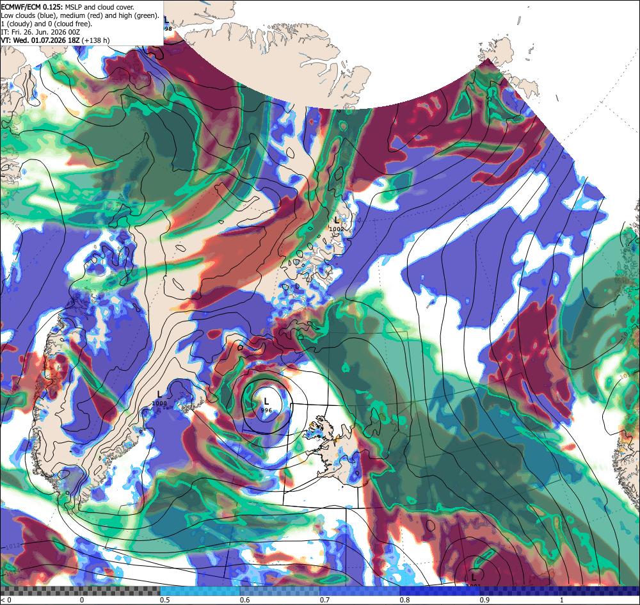Click the 0.9 navy legend segment
The image size is (640, 605).
pos(520,591)
